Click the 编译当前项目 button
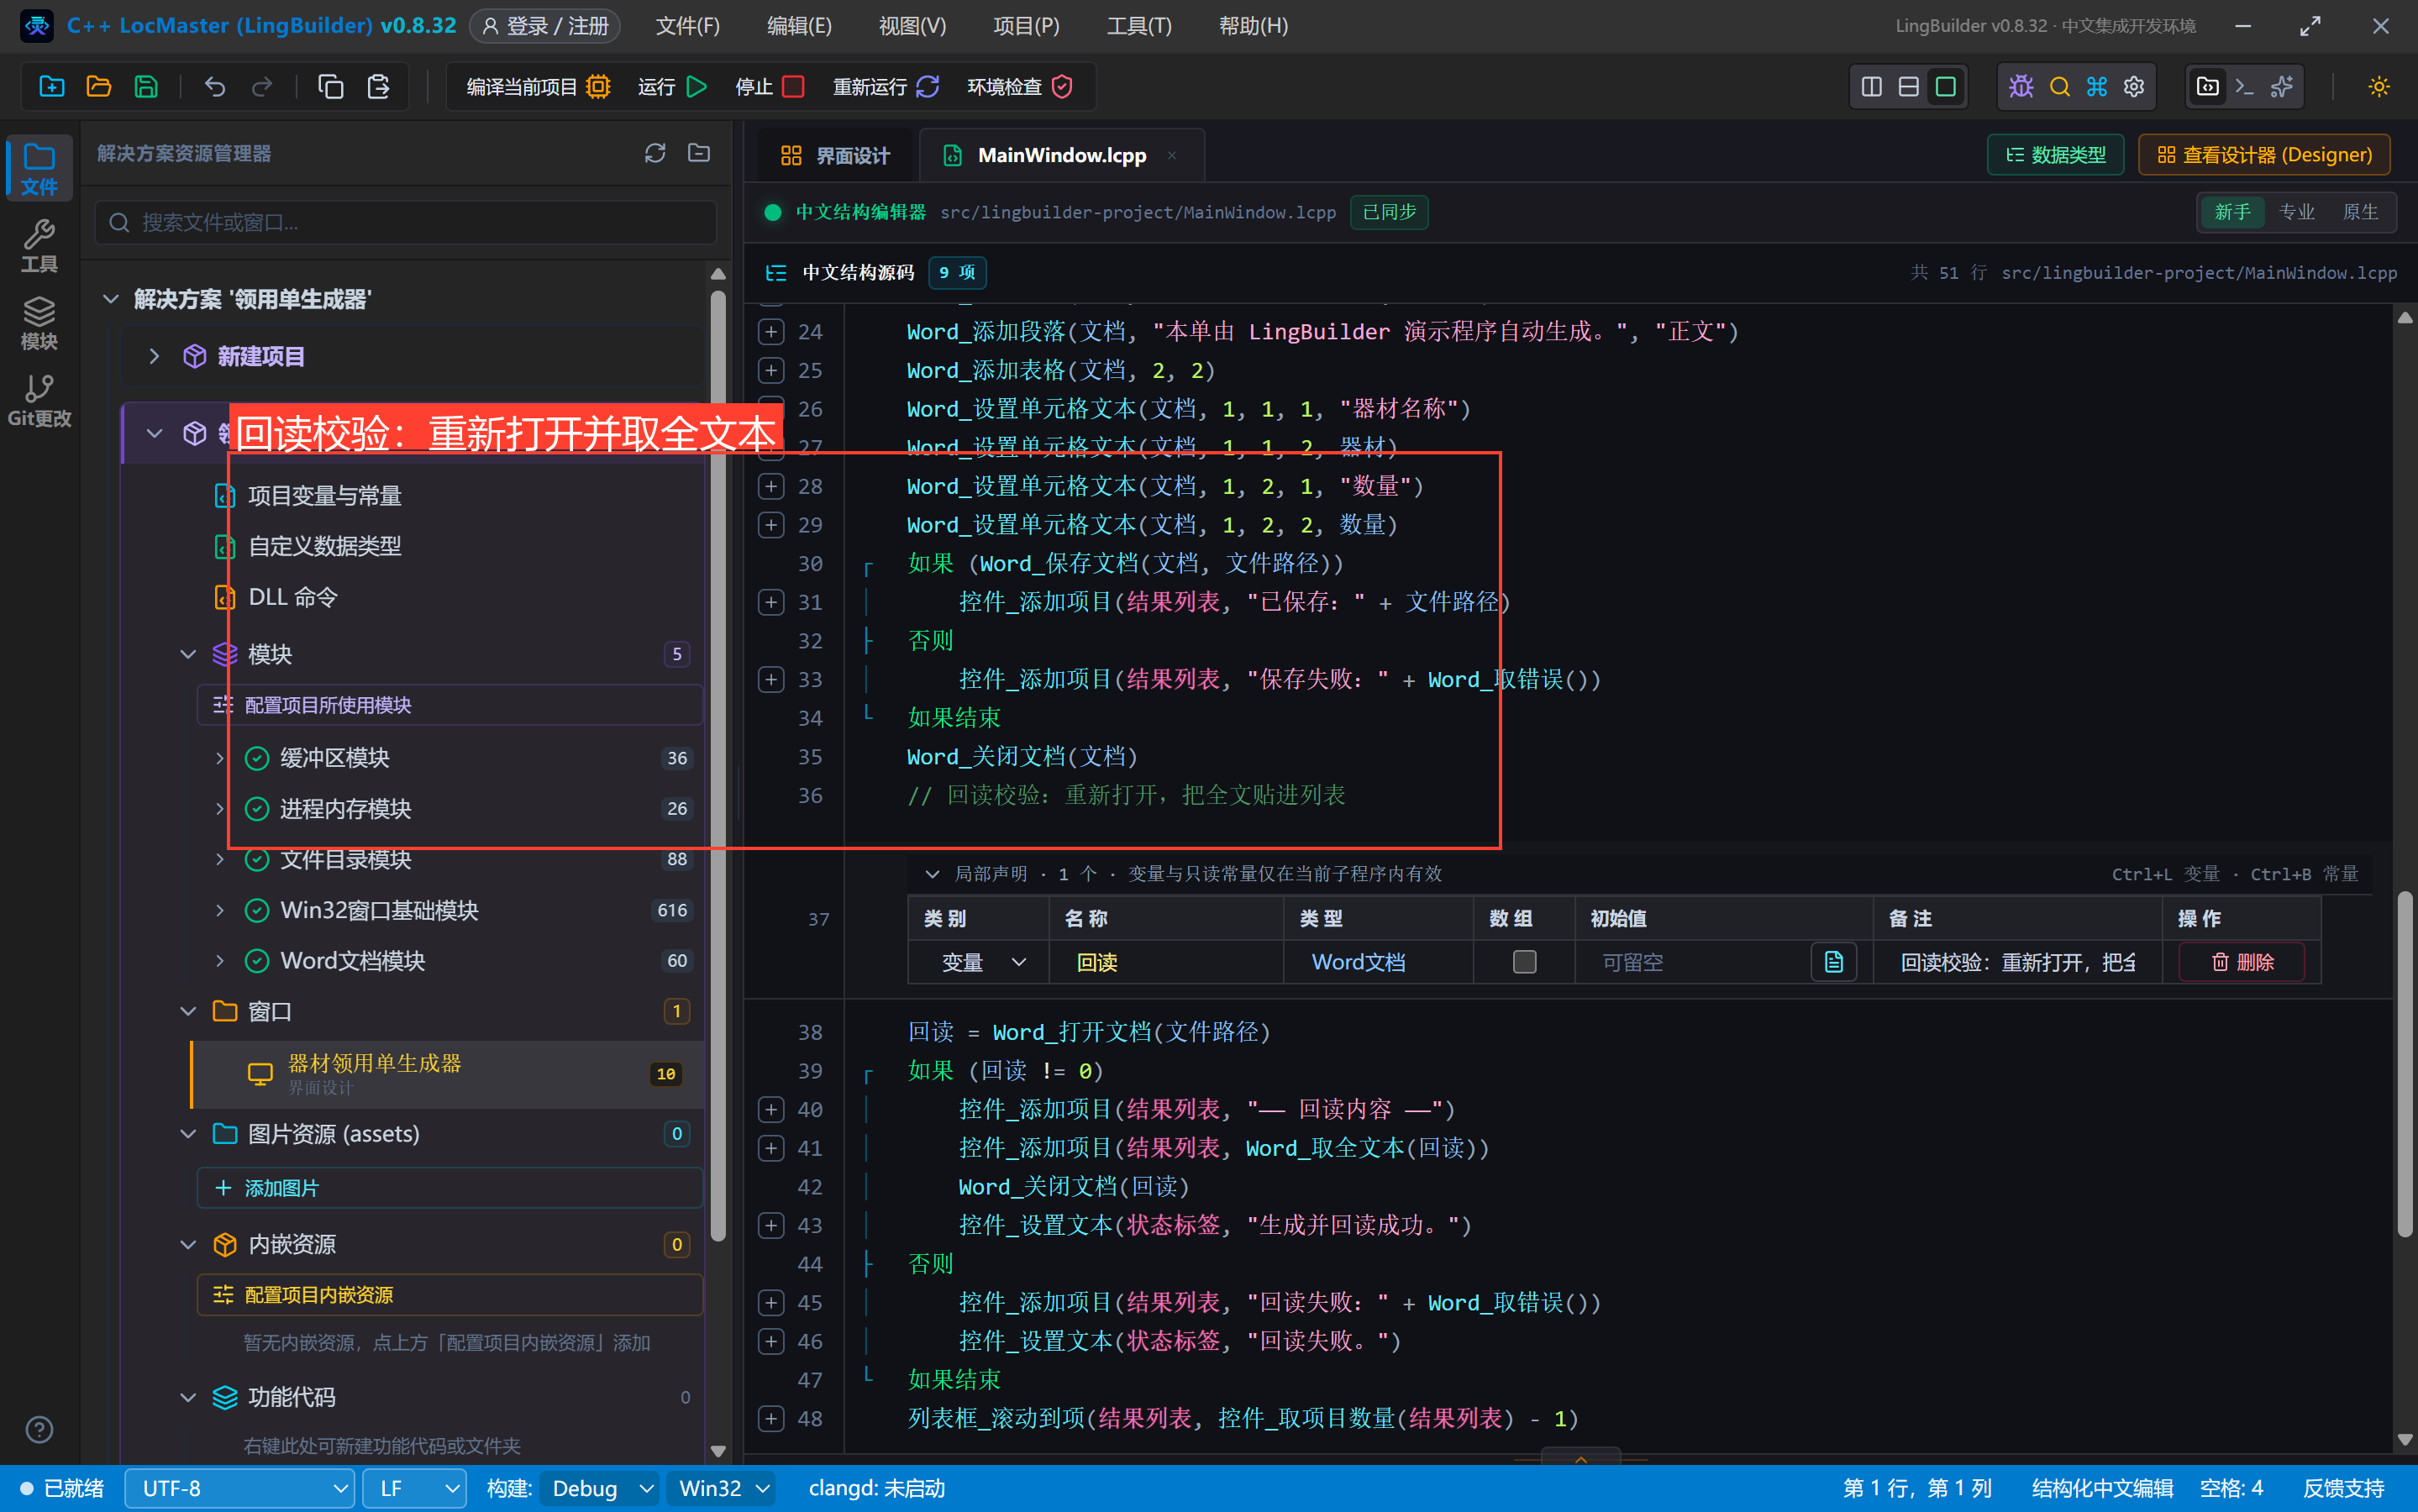The height and width of the screenshot is (1512, 2418). (538, 87)
